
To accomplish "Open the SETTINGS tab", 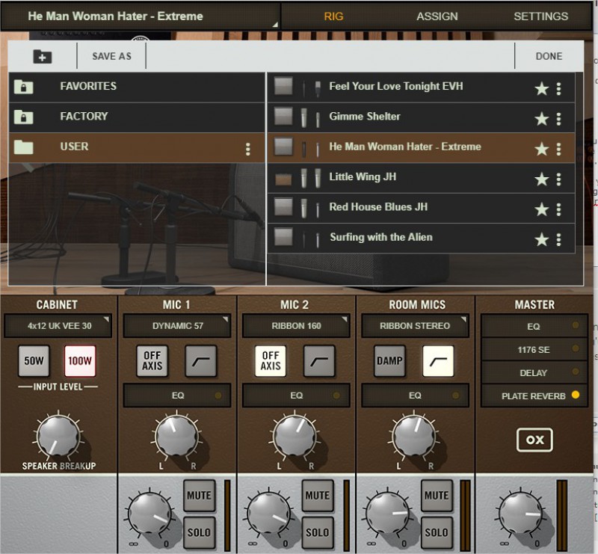I will pos(540,16).
